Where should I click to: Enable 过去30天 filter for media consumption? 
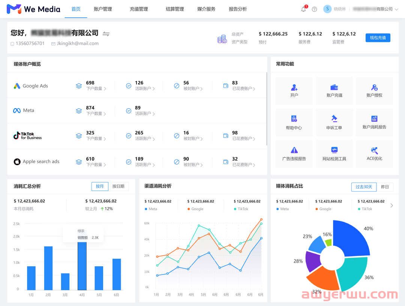pyautogui.click(x=364, y=186)
